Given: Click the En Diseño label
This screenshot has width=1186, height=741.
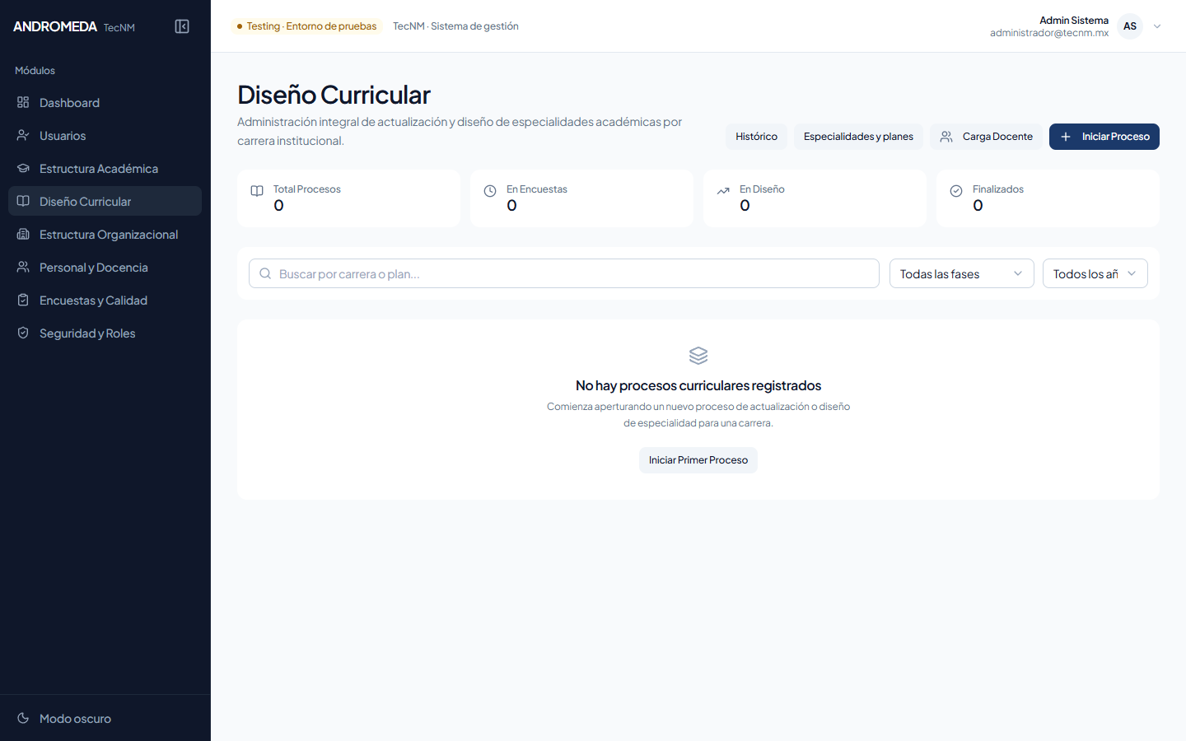Looking at the screenshot, I should (x=762, y=189).
